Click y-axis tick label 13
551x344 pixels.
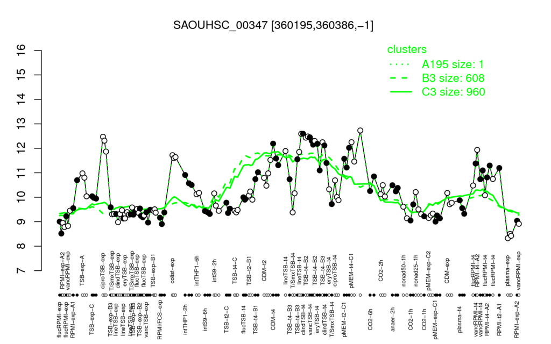click(x=22, y=124)
